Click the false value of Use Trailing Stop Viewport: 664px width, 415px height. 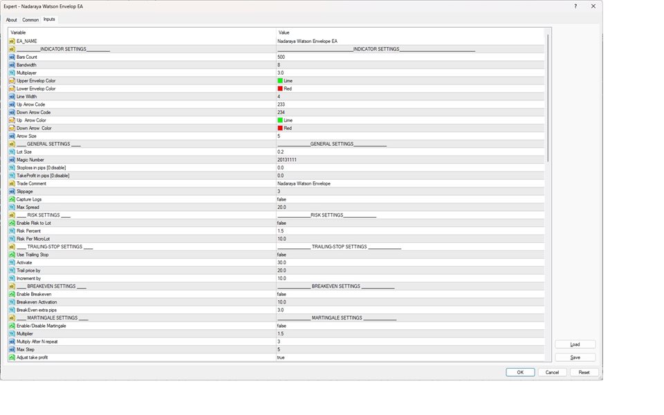282,255
